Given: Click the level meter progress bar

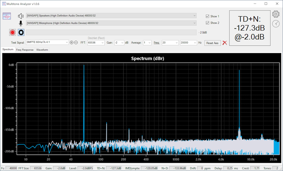Looking at the screenshot, I should coord(111,32).
